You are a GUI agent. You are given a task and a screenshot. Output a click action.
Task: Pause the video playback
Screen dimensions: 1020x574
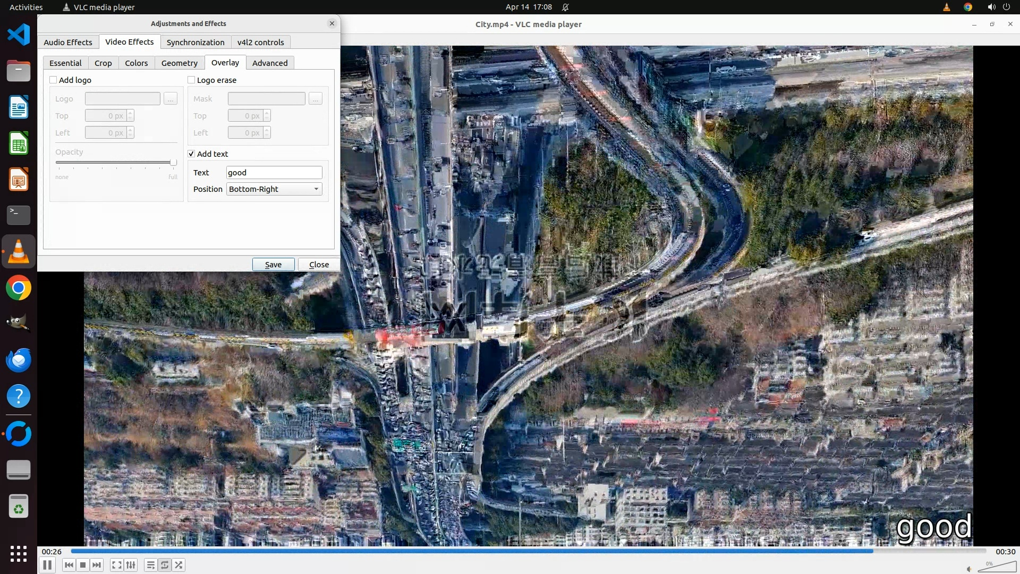tap(47, 565)
